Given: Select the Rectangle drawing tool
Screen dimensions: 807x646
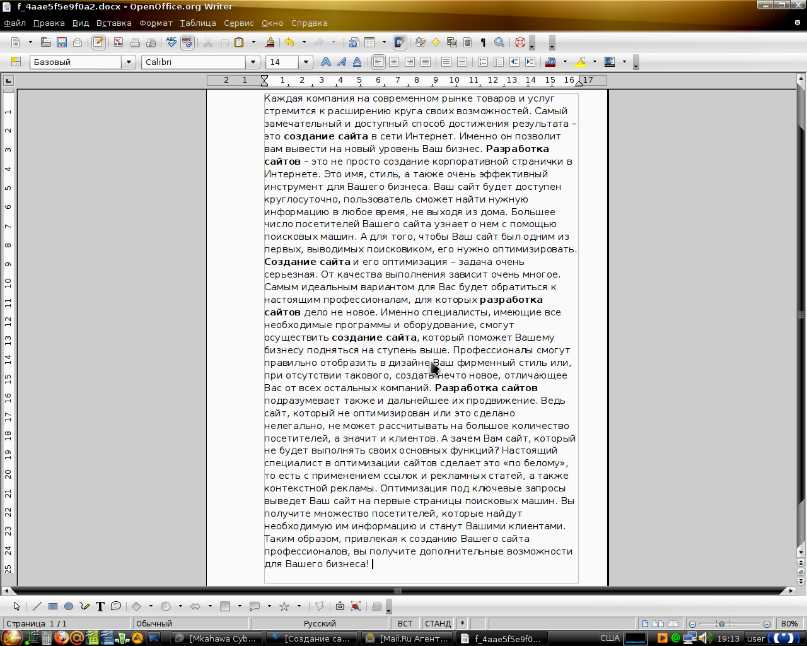Looking at the screenshot, I should (x=53, y=606).
